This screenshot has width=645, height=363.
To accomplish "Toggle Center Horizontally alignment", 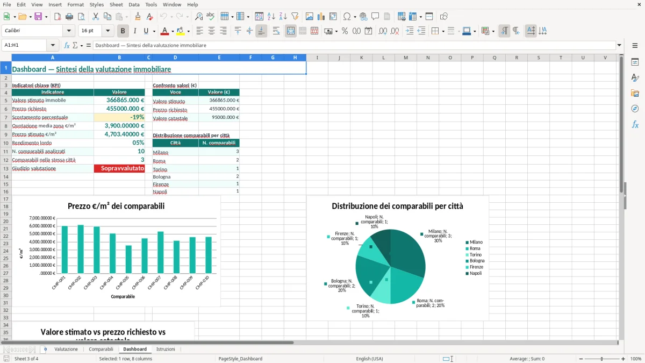I will pyautogui.click(x=212, y=31).
